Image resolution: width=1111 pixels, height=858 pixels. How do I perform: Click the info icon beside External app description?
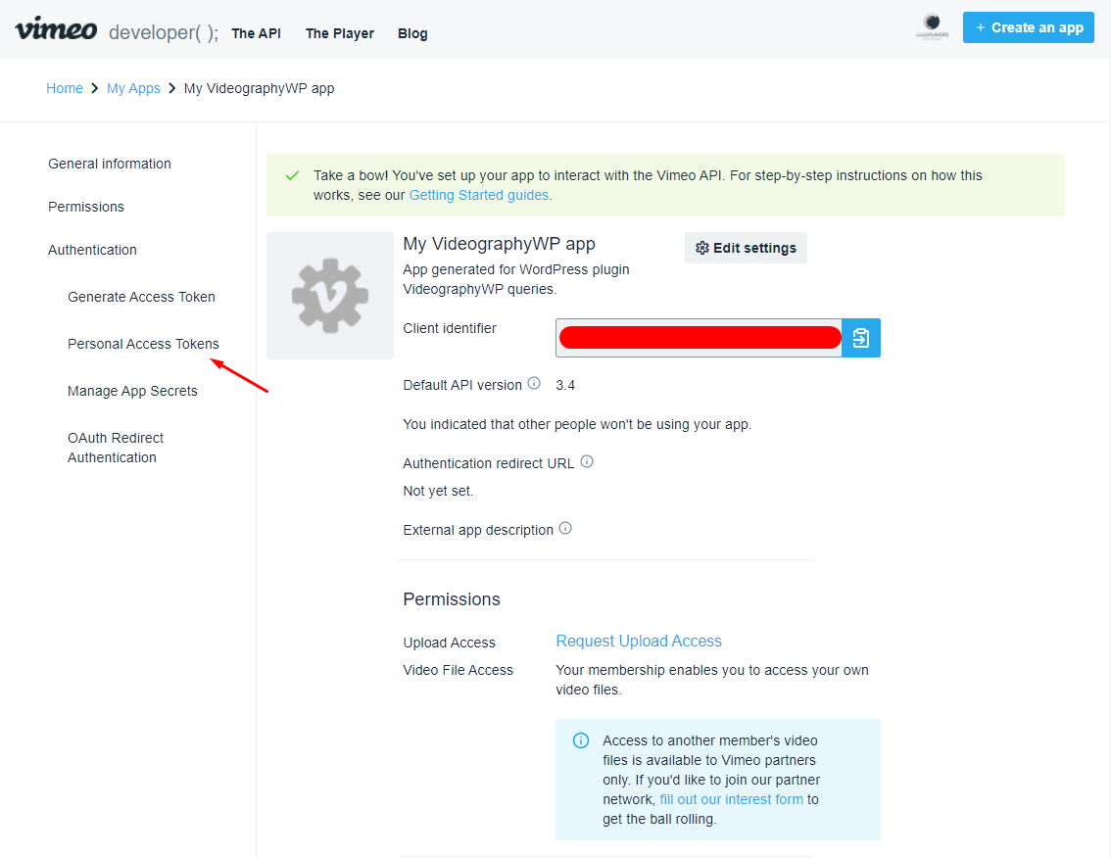565,528
